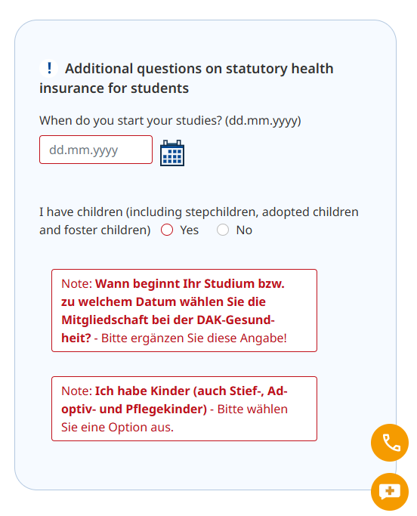Click the "Note:" prefix in the second error box
This screenshot has height=516, width=417.
pos(77,391)
